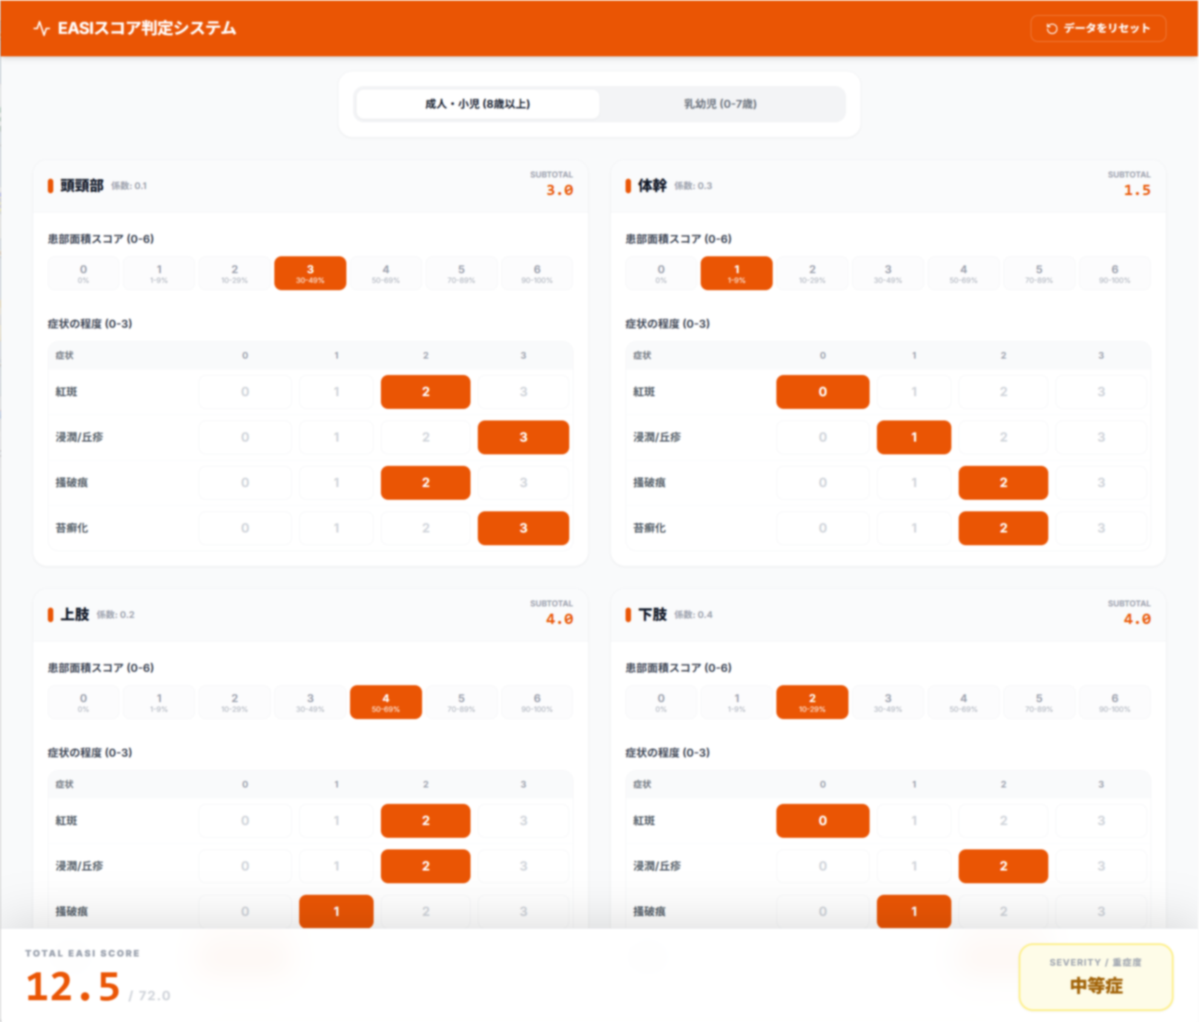Click the reset icon beside データをリセット

[1052, 28]
